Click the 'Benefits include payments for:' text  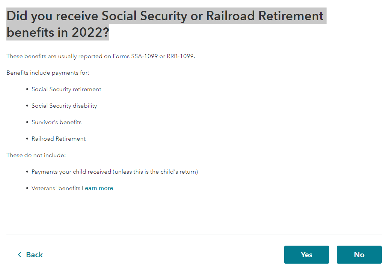tap(48, 73)
